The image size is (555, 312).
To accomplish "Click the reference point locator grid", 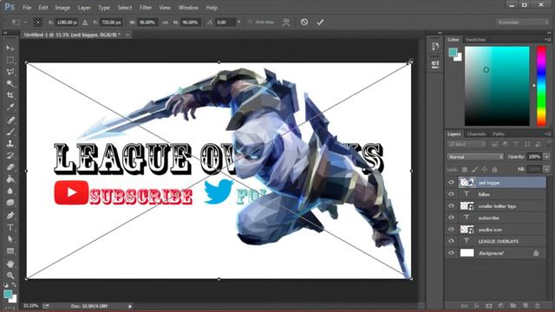I will click(x=38, y=22).
